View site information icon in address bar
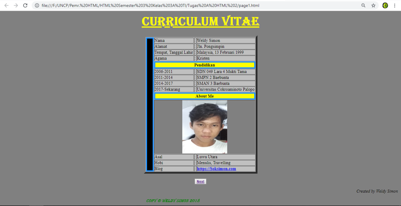This screenshot has width=401, height=206. [x=37, y=6]
